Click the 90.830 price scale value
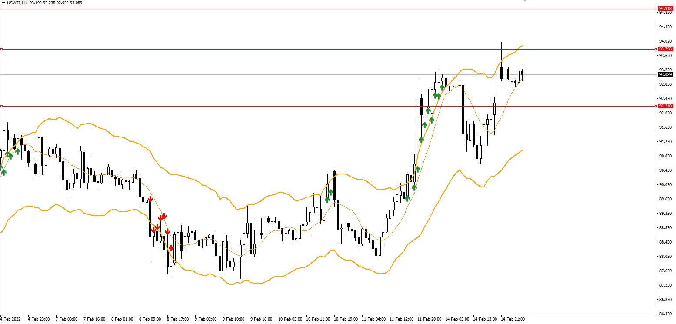Viewport: 676px width, 324px height. click(x=666, y=156)
